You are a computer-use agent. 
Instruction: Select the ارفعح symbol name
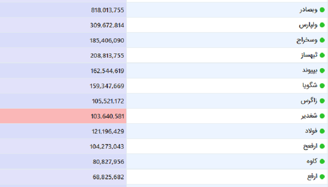[x=310, y=147]
